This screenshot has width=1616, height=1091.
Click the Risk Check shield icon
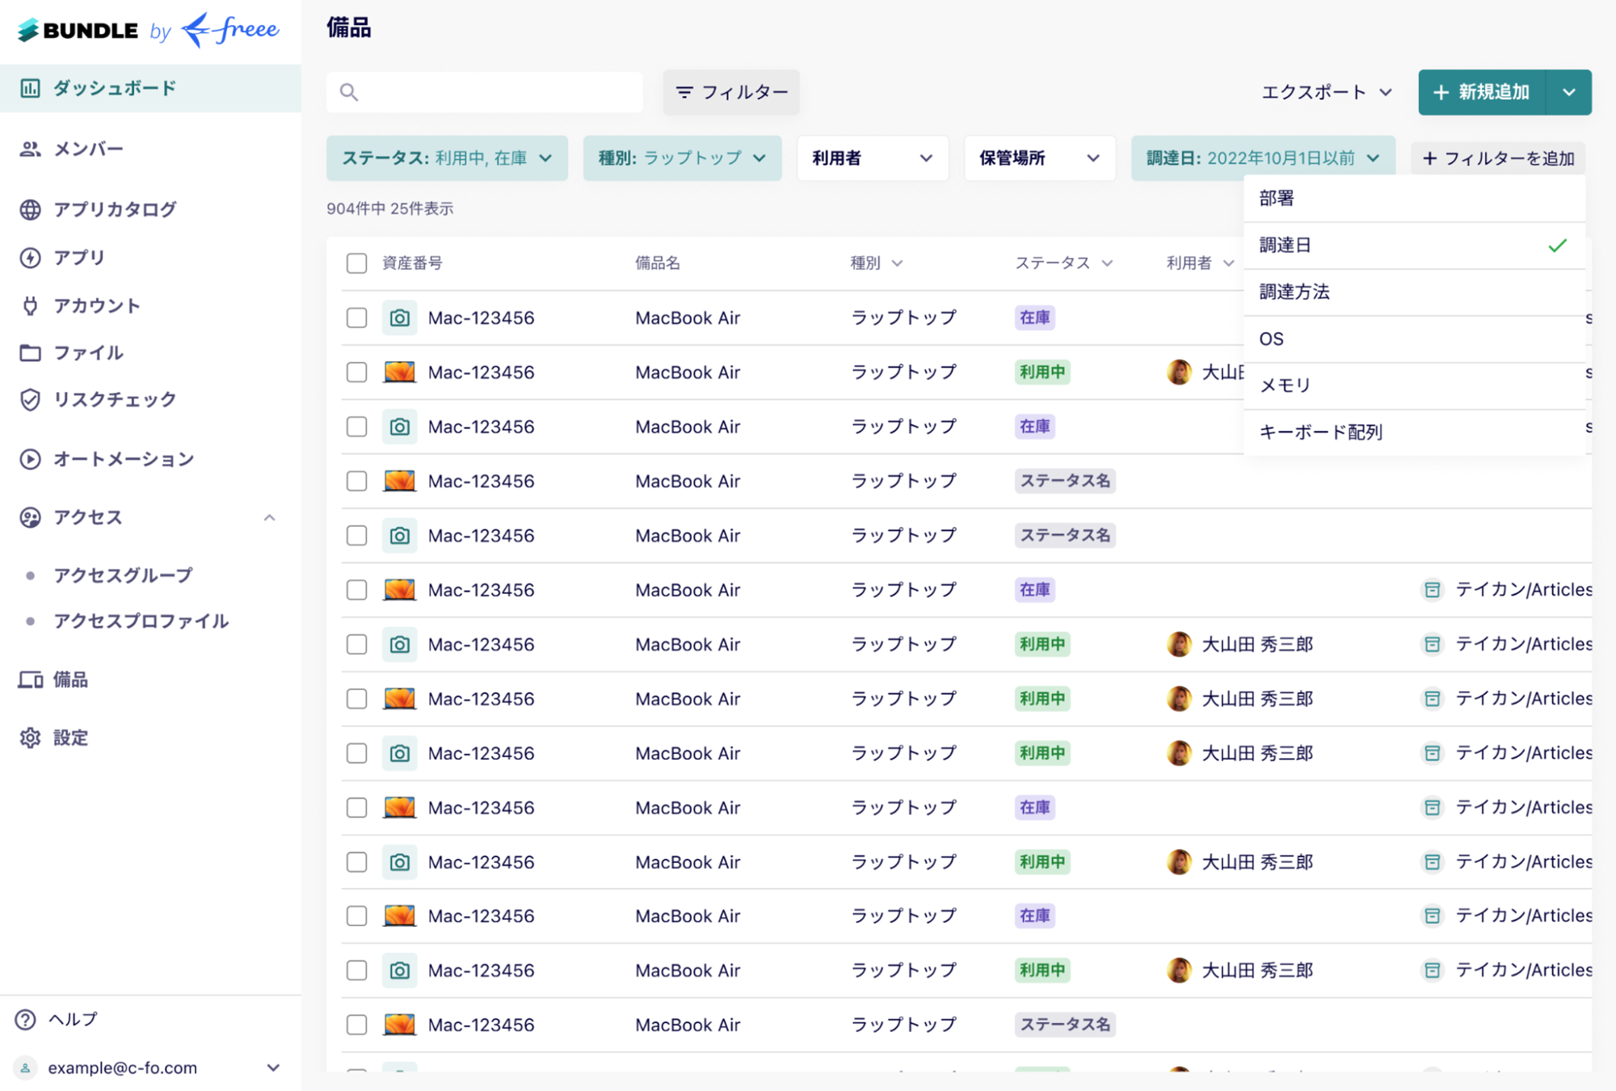(30, 399)
